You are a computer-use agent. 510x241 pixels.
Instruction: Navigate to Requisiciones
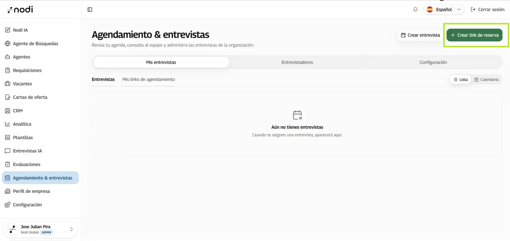(x=40, y=70)
